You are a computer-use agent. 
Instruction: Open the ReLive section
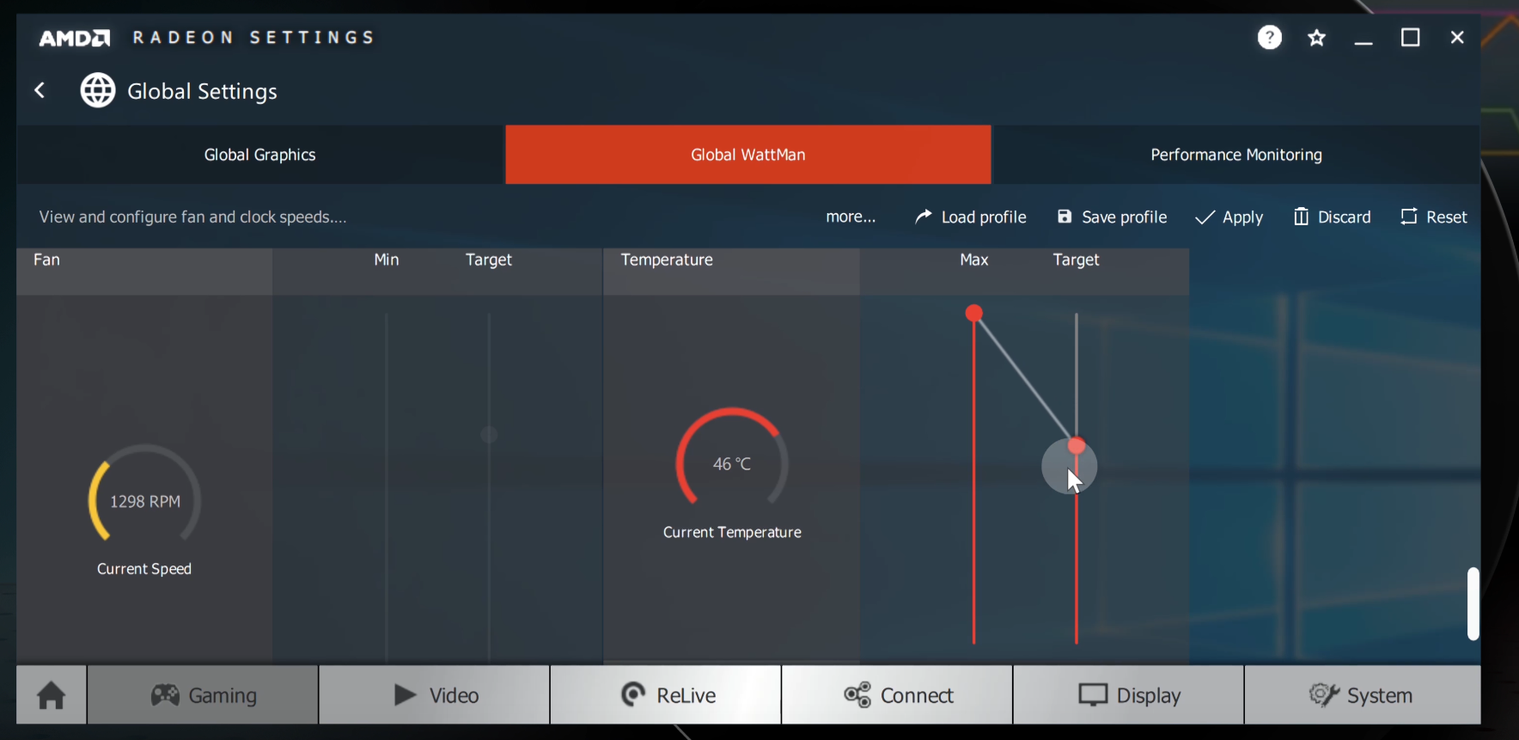(x=666, y=694)
